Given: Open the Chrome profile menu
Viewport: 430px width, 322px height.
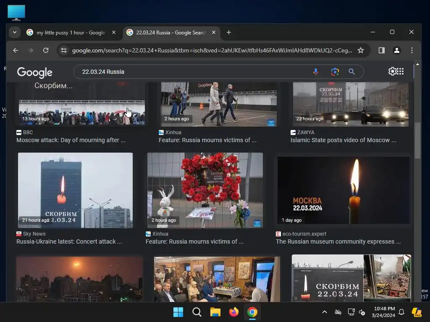Looking at the screenshot, I should (396, 50).
